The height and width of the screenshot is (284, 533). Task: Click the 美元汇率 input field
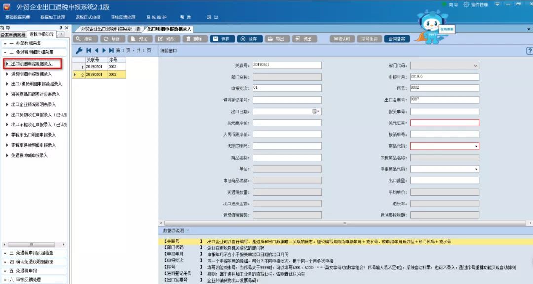(444, 123)
